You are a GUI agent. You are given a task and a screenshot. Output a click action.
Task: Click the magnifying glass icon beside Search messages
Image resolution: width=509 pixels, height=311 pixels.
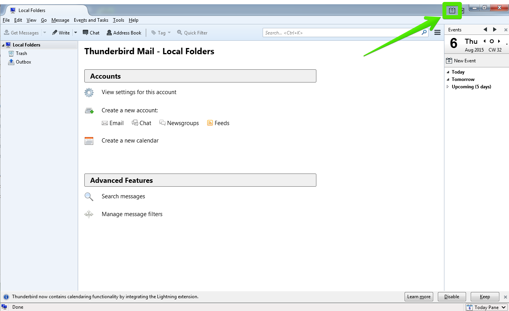(x=89, y=197)
